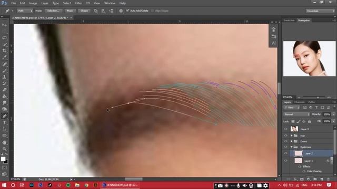Switch to the Paths tab
The height and width of the screenshot is (189, 337).
click(311, 102)
